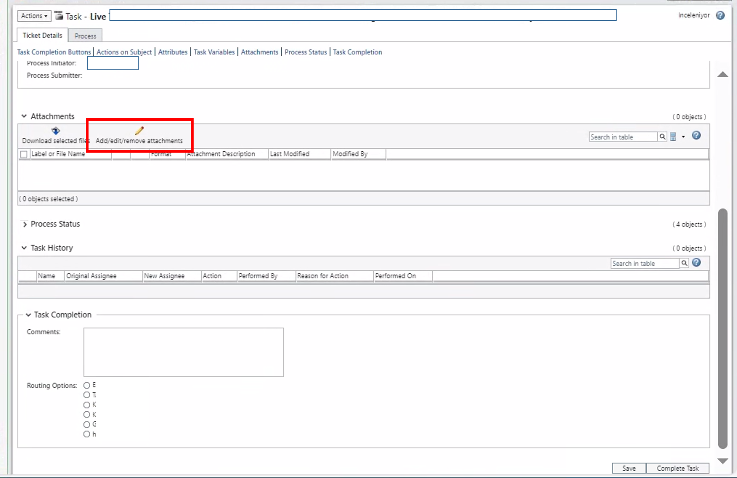Open the Actions dropdown menu
Viewport: 737px width, 478px height.
pyautogui.click(x=34, y=15)
